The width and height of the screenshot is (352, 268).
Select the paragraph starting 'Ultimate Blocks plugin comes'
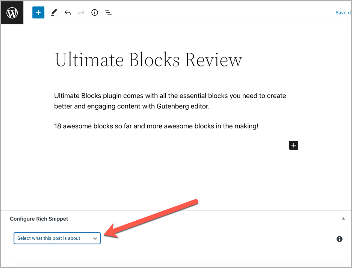(170, 101)
